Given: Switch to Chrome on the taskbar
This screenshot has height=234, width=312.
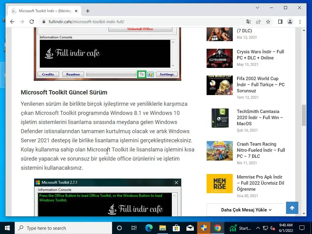Looking at the screenshot, I should [218, 228].
